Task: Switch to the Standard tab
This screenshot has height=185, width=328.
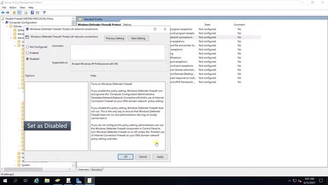Action: tap(96, 170)
